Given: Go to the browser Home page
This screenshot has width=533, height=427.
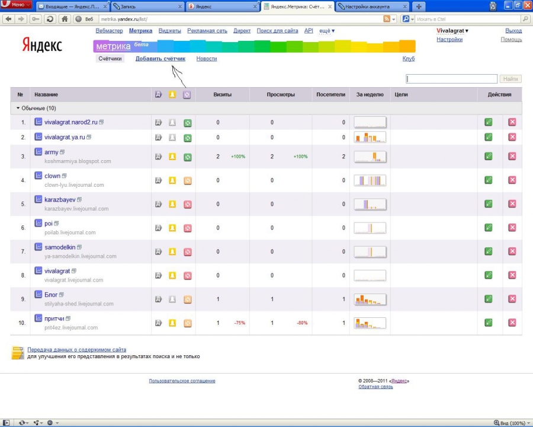Looking at the screenshot, I should point(65,19).
